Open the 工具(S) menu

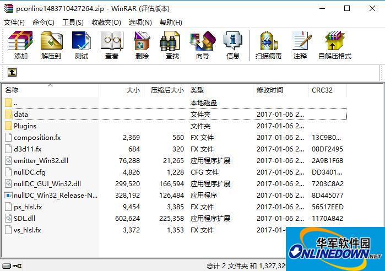coord(73,22)
